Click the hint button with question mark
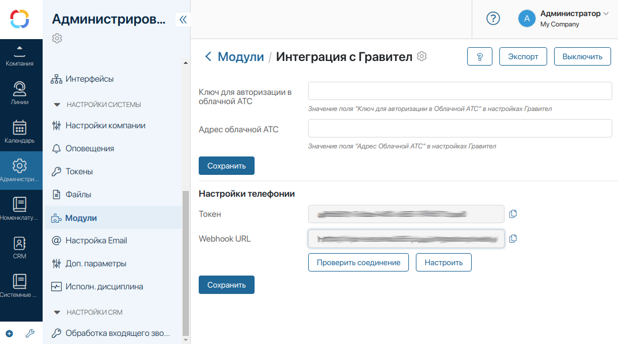 tap(480, 56)
